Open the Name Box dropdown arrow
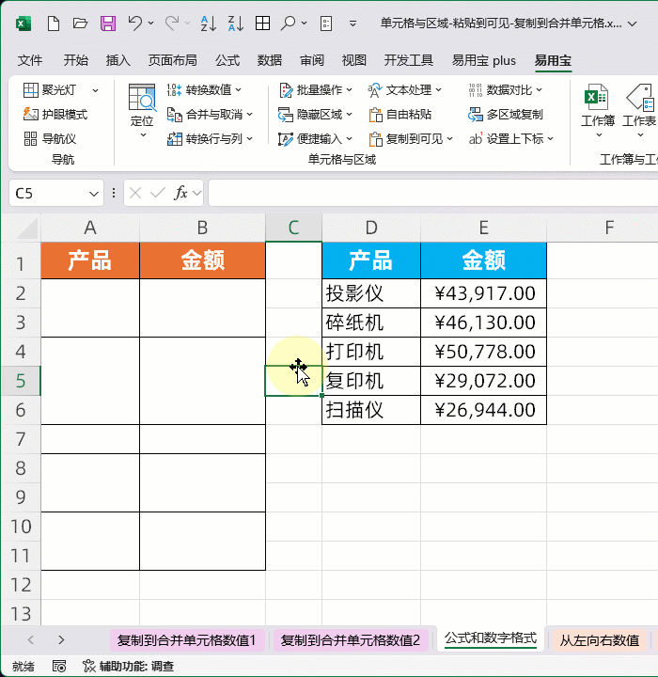This screenshot has width=658, height=677. pos(94,194)
